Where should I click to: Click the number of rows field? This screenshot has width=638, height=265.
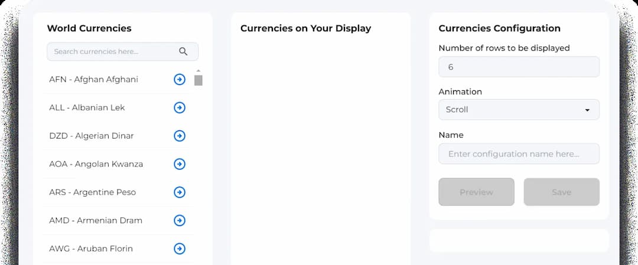[519, 67]
